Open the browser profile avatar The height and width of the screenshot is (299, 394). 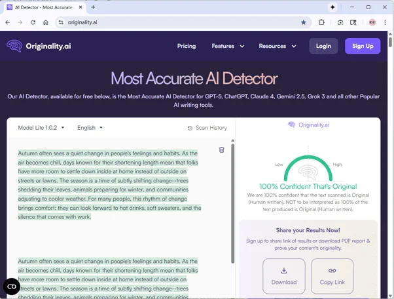(372, 22)
